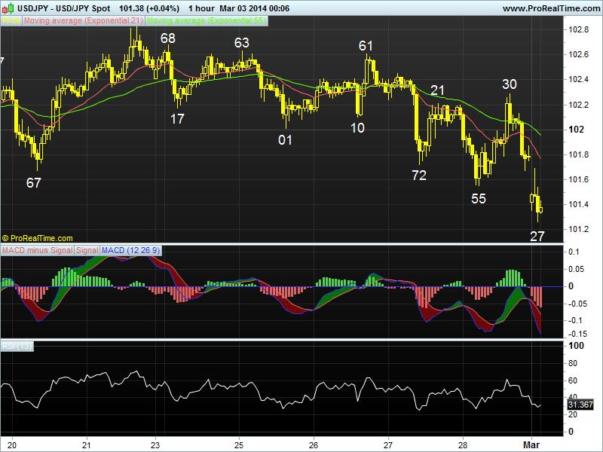
Task: Click the '55' low annotation on chart
Action: 479,199
